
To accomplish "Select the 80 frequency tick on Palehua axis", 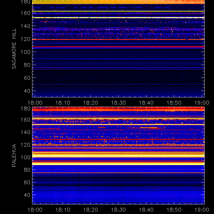I will pos(27,170).
